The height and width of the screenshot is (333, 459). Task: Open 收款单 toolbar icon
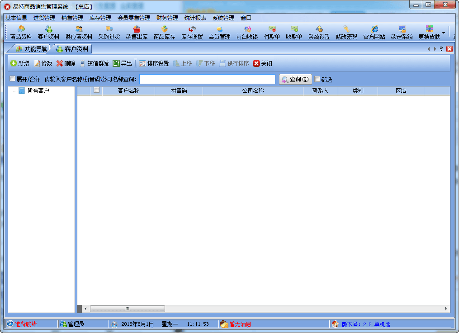(294, 33)
